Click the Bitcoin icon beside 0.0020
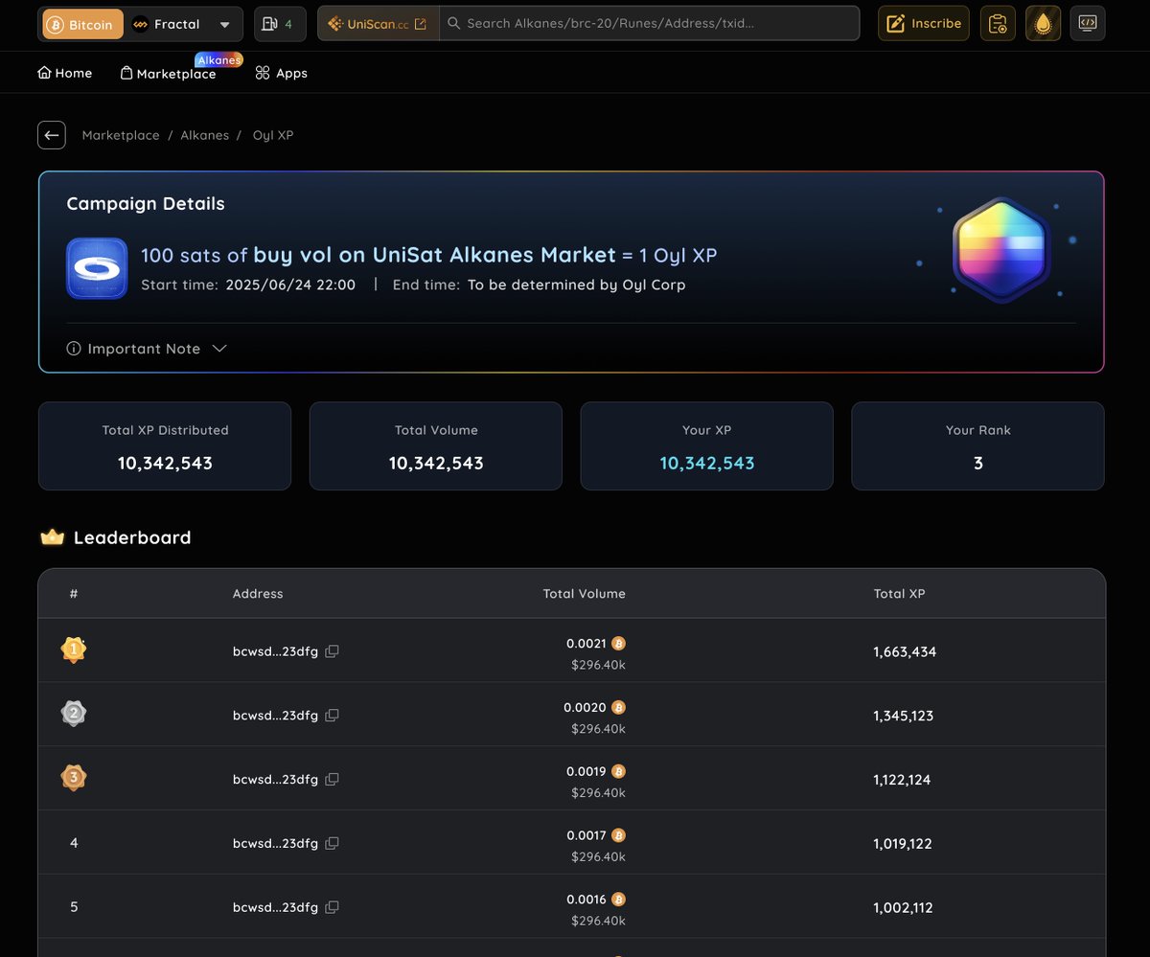1150x957 pixels. tap(618, 708)
